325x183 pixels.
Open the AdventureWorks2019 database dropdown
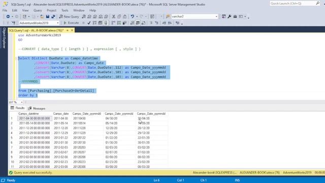[57, 23]
